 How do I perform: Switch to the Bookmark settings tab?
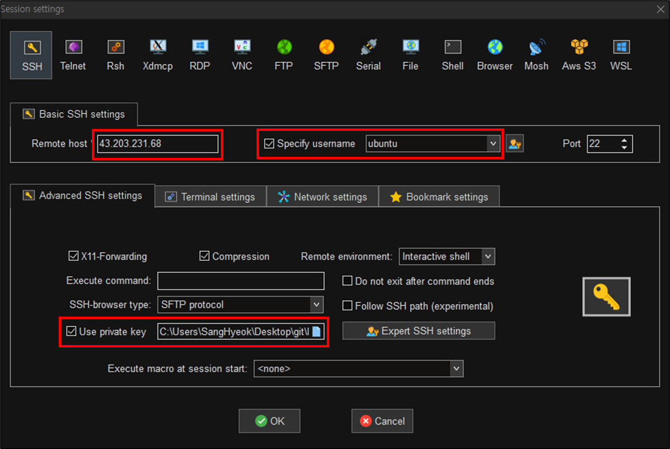pyautogui.click(x=439, y=197)
